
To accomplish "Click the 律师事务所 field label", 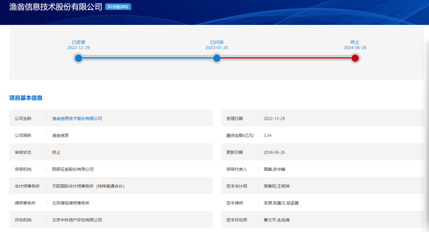I will [x=25, y=203].
